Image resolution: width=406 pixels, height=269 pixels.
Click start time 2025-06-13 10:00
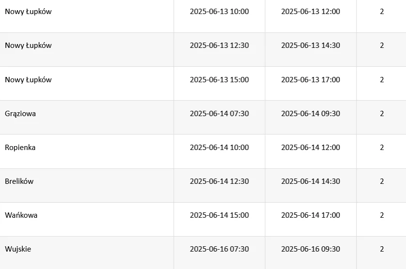tap(219, 12)
